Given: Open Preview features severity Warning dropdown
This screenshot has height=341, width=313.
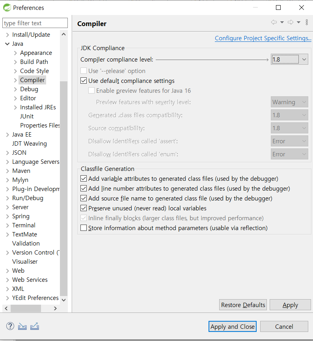Looking at the screenshot, I should tap(289, 102).
